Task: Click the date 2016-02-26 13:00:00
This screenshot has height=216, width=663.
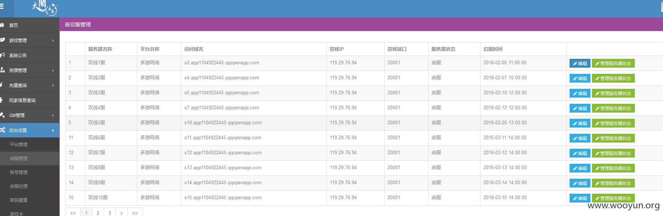Action: (x=505, y=123)
